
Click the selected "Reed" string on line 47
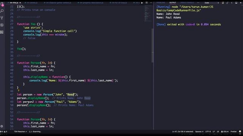(x=71, y=94)
